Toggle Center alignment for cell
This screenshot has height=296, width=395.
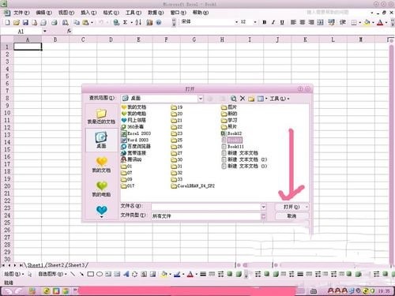[x=303, y=22]
